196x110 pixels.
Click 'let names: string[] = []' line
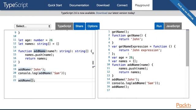coord(39,44)
